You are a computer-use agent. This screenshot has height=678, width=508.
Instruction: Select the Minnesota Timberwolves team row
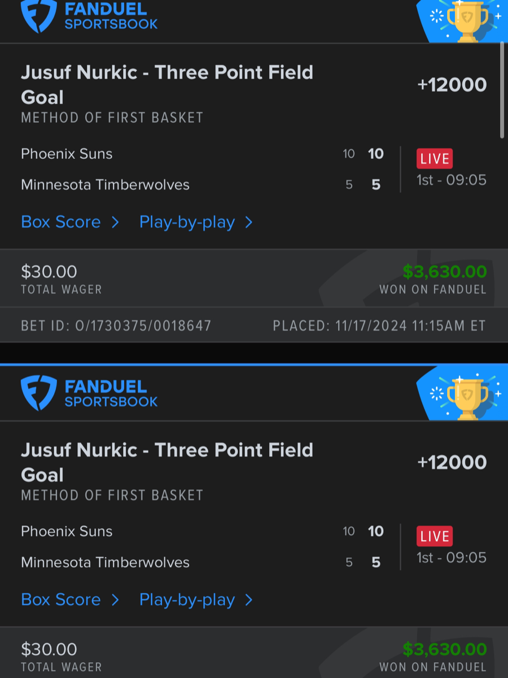tap(105, 185)
